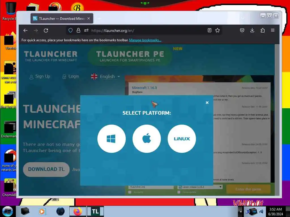Toggle the Accounts checkbox
Viewport: 290px width, 217px height.
point(130,192)
